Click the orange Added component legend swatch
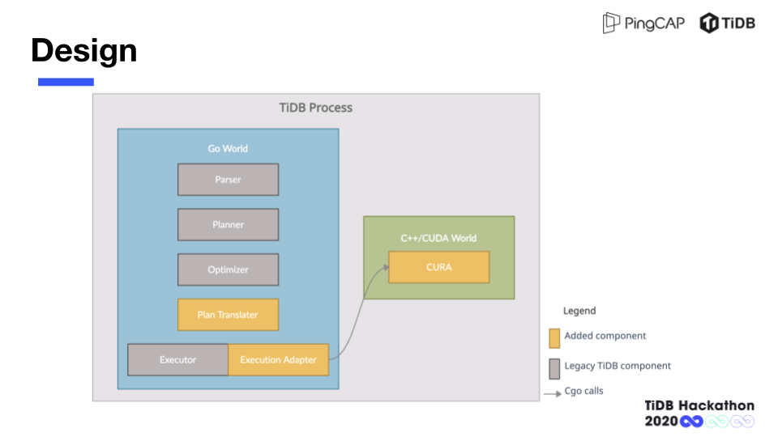Viewport: 778px width, 437px height. click(554, 337)
